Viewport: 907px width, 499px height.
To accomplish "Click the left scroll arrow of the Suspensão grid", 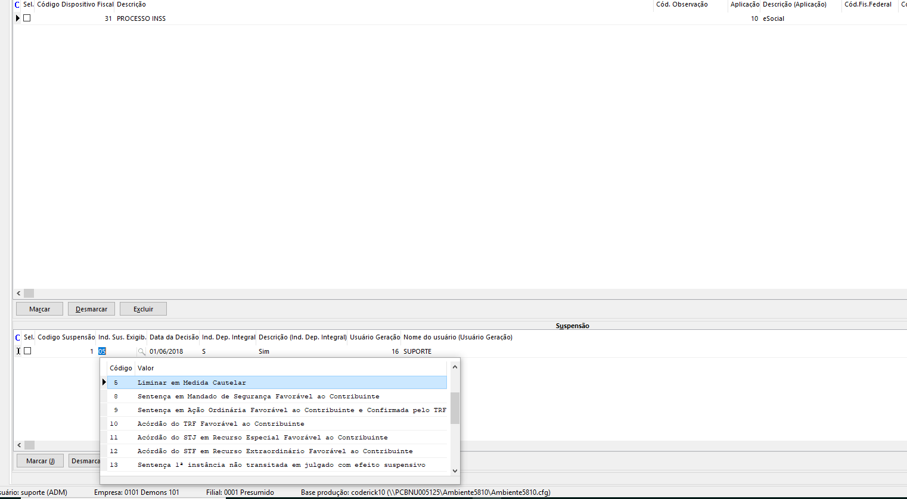I will (x=19, y=445).
